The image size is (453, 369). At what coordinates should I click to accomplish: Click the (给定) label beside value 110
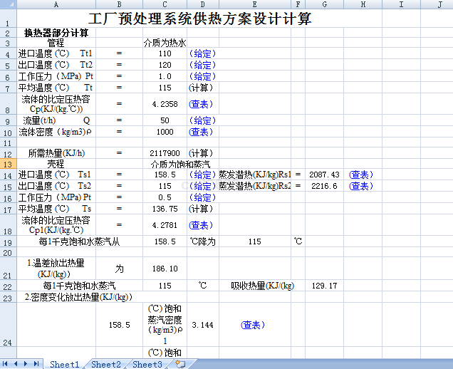tap(202, 53)
